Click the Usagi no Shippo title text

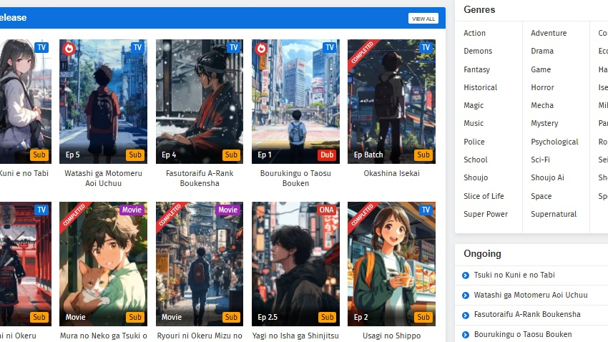click(392, 336)
